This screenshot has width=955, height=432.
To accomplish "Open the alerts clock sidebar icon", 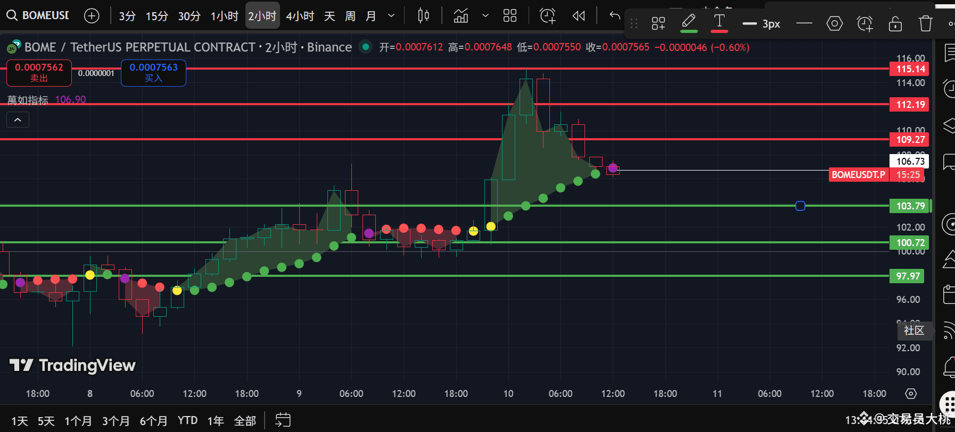I will pyautogui.click(x=949, y=88).
